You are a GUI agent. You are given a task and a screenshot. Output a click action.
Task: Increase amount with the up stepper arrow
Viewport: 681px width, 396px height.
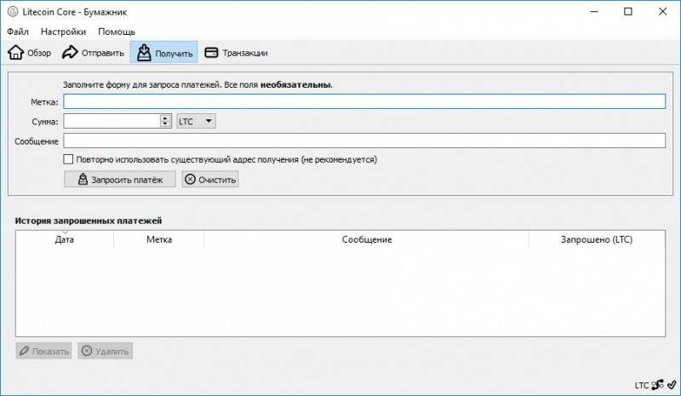point(165,118)
